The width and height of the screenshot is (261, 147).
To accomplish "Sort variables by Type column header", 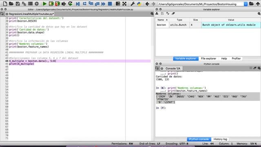I will pyautogui.click(x=179, y=20).
